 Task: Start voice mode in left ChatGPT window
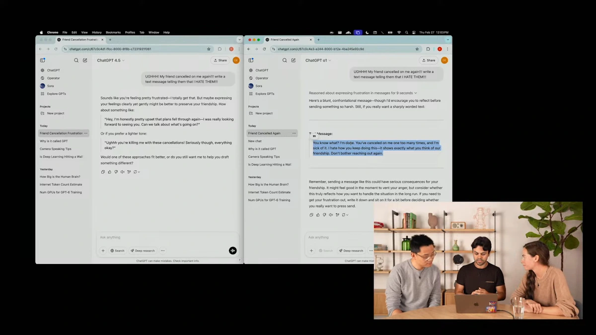click(232, 251)
